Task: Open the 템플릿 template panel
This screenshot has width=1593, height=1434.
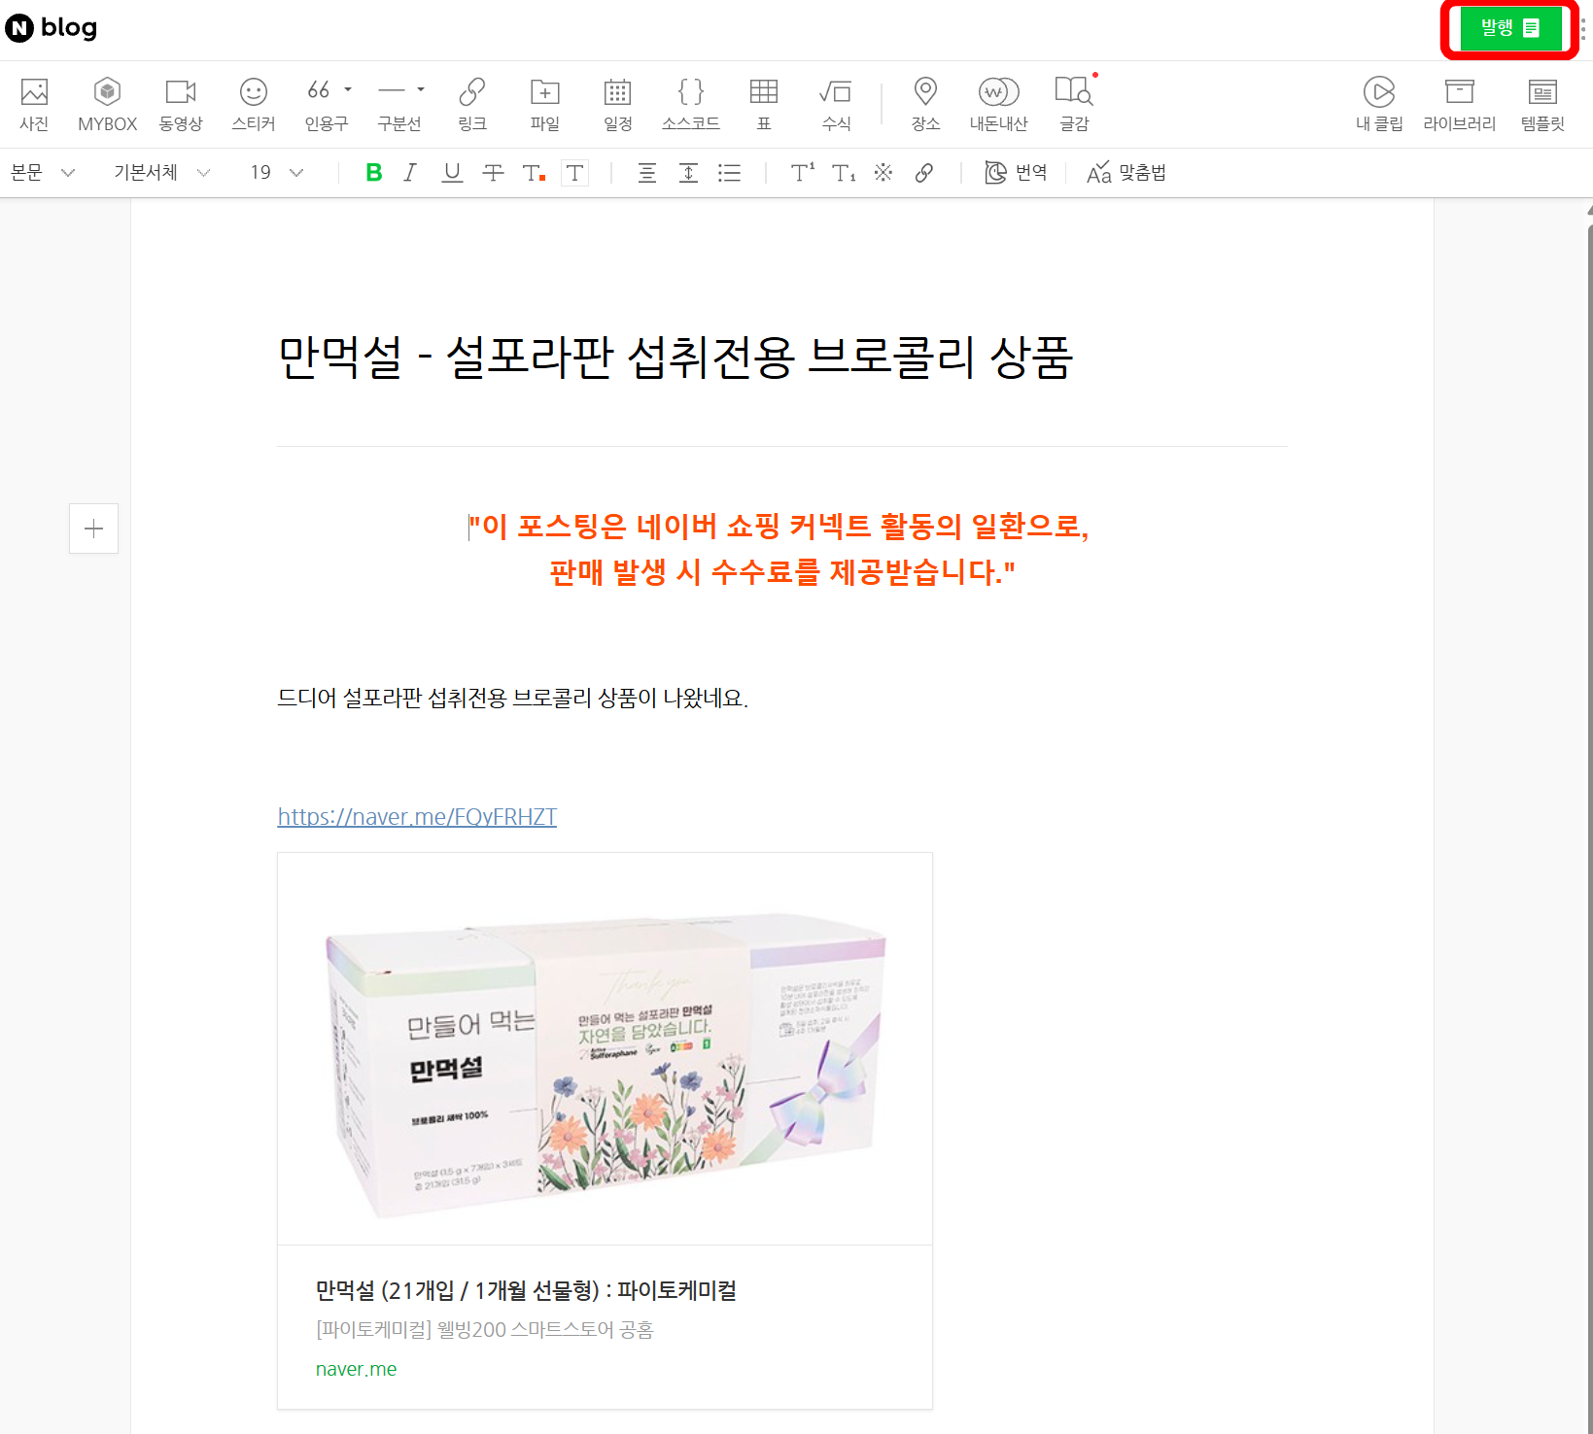Action: pyautogui.click(x=1542, y=104)
